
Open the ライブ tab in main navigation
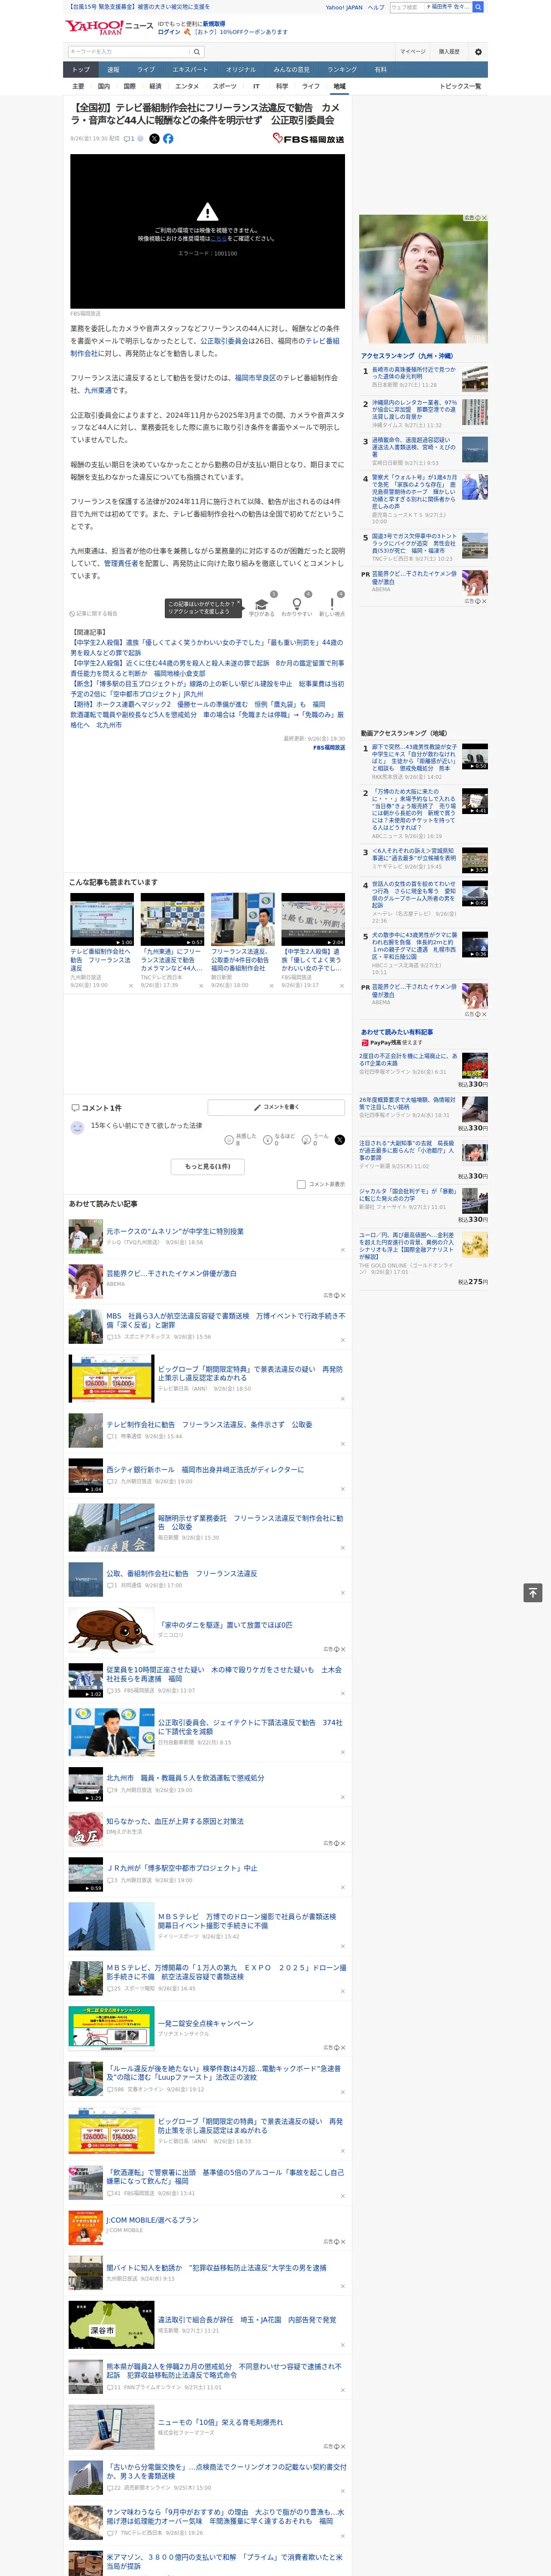(x=146, y=70)
